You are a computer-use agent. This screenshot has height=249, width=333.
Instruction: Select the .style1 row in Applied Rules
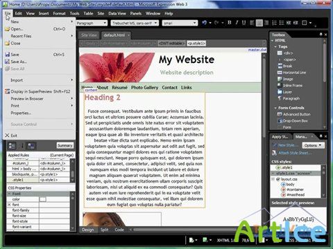pyautogui.click(x=38, y=180)
